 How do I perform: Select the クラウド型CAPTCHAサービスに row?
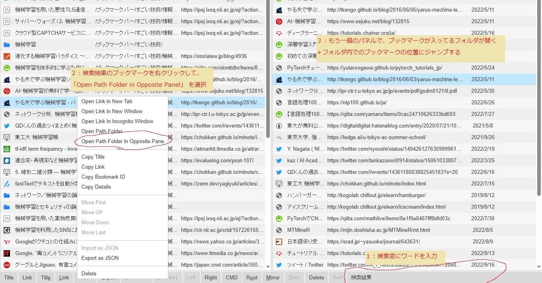click(133, 33)
